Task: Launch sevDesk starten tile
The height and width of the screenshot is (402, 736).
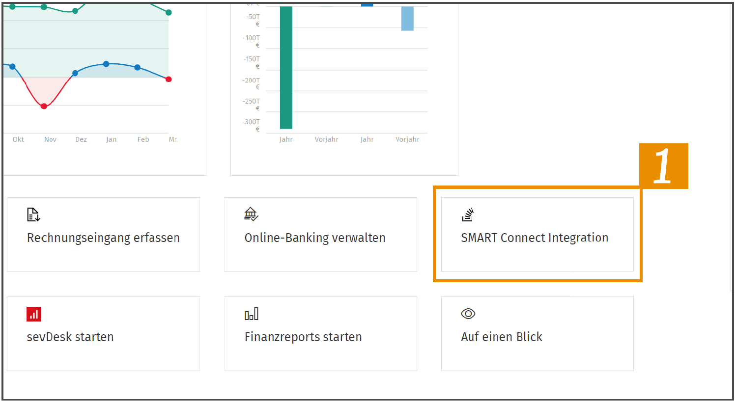Action: tap(103, 334)
